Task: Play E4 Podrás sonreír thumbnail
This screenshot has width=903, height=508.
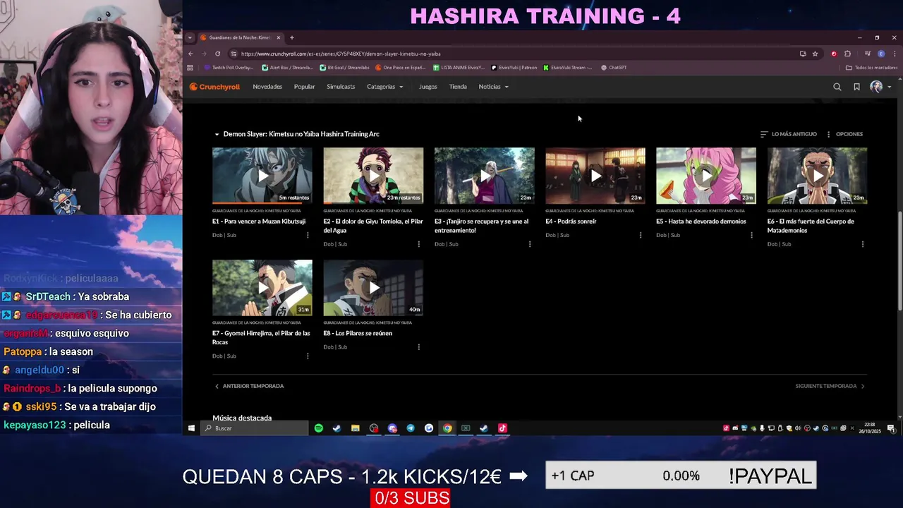Action: pyautogui.click(x=595, y=176)
